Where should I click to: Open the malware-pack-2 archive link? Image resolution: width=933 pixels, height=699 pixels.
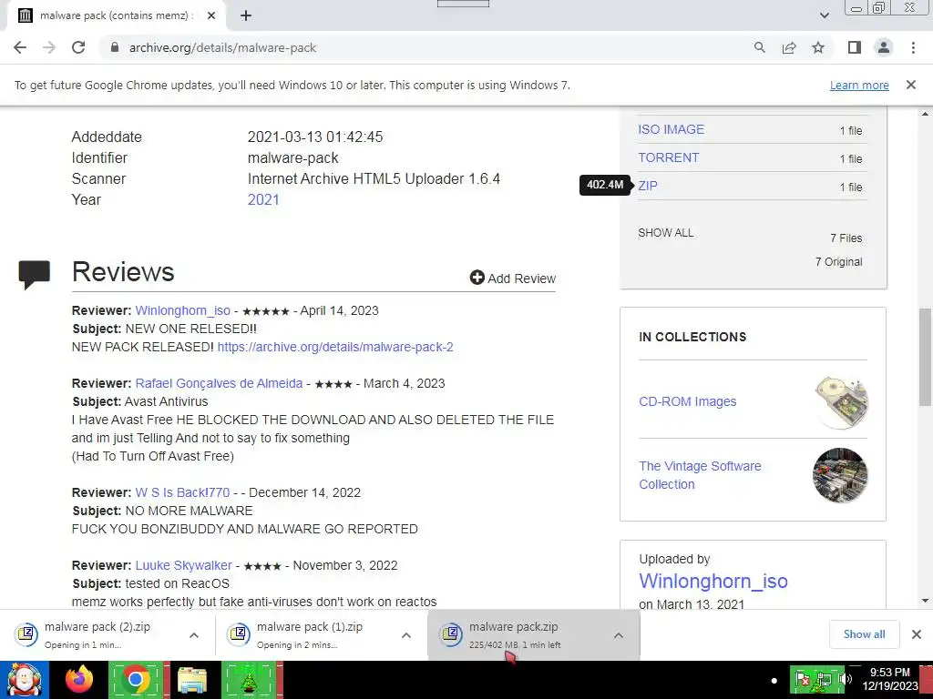tap(335, 347)
